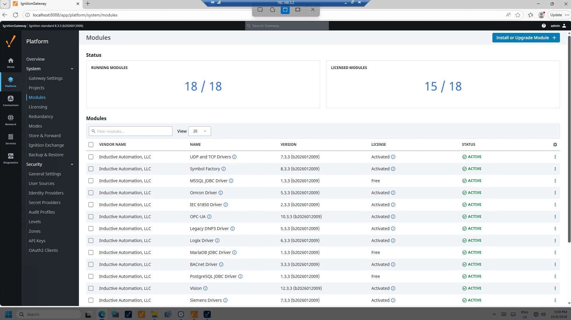Image resolution: width=571 pixels, height=320 pixels.
Task: Click the browser Update button
Action: pyautogui.click(x=556, y=15)
